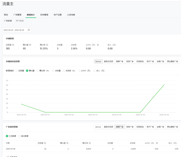
Task: Click 曝光量 help icon in the detail table header
Action: point(68,143)
